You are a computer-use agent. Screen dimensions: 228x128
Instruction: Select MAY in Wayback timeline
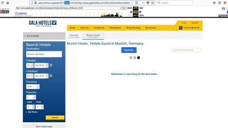(141, 8)
